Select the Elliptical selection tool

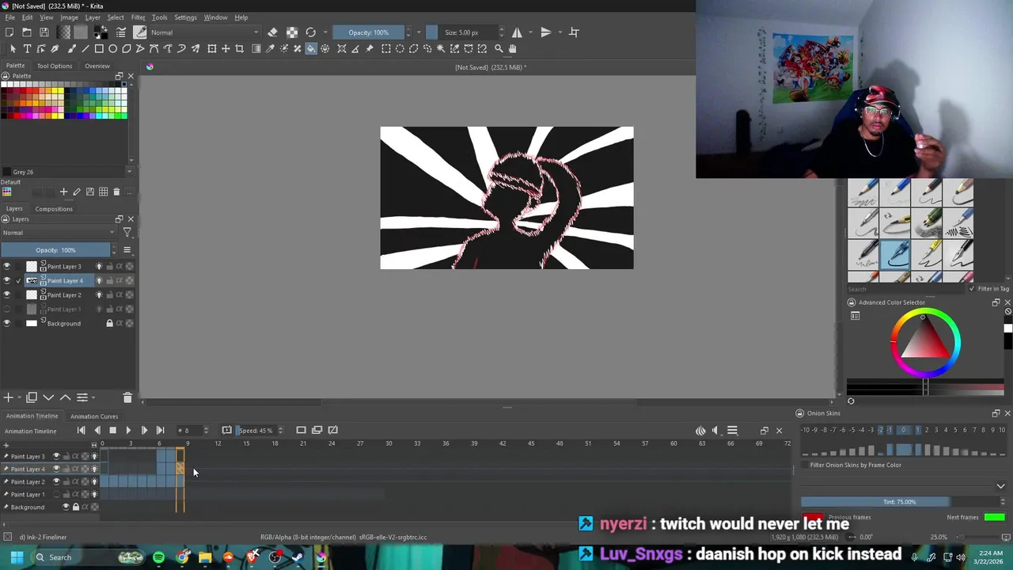pyautogui.click(x=400, y=49)
